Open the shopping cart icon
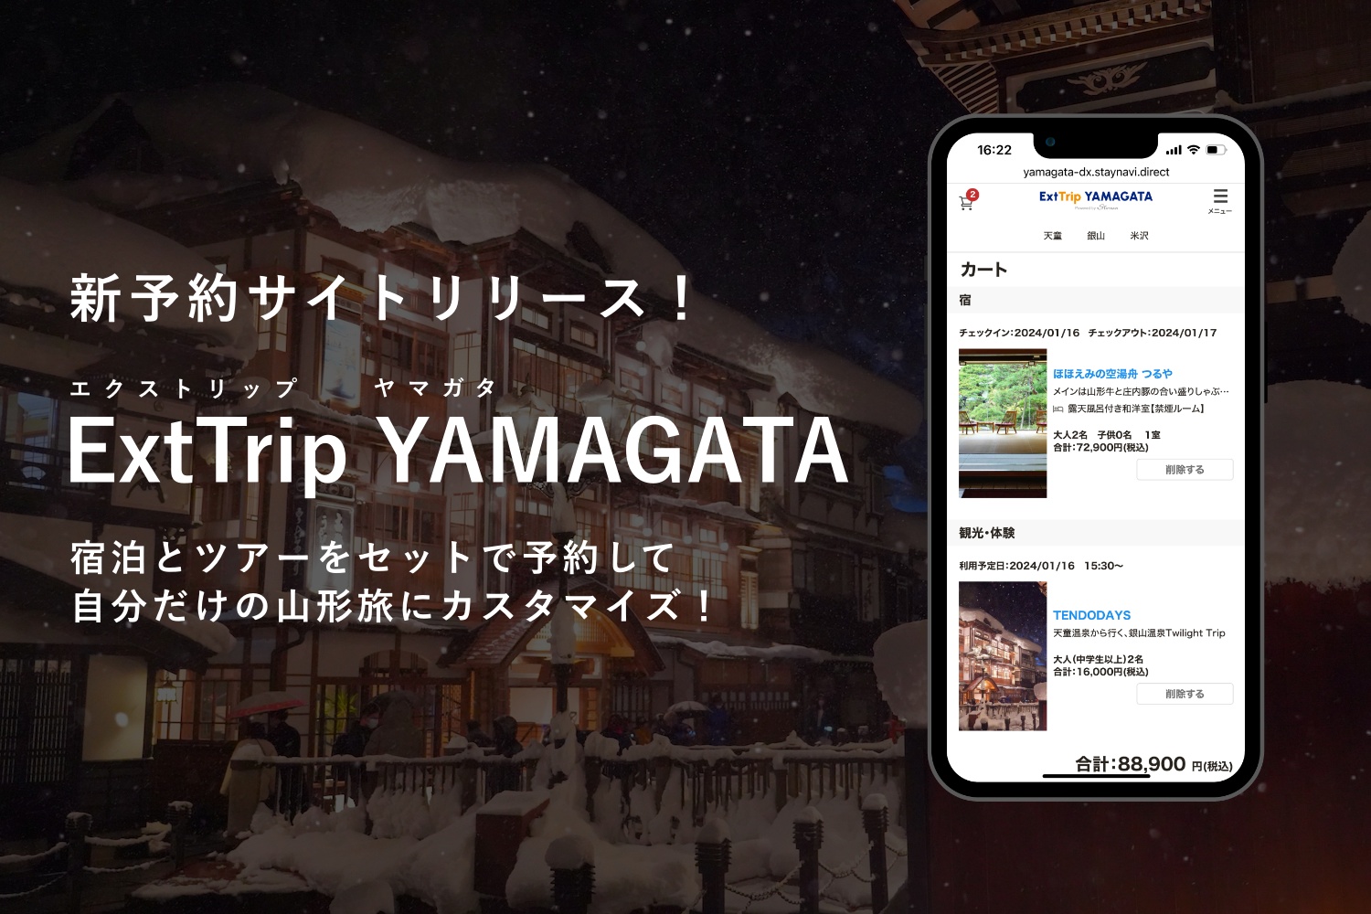The height and width of the screenshot is (914, 1371). pos(965,204)
